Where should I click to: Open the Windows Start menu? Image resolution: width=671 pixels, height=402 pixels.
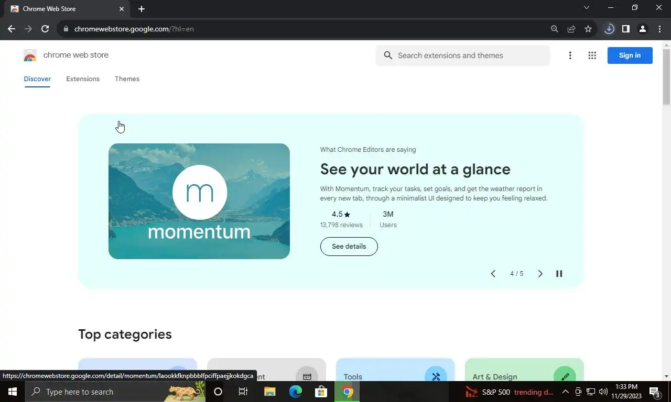[x=12, y=392]
